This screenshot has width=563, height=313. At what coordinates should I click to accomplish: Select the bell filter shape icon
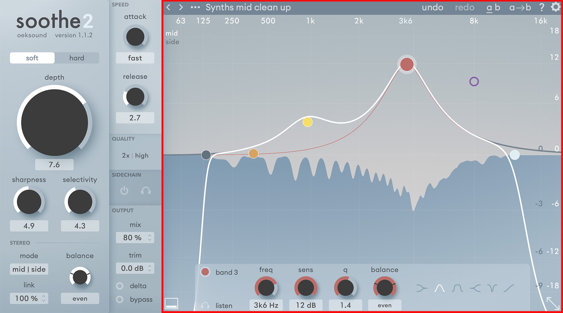point(439,288)
